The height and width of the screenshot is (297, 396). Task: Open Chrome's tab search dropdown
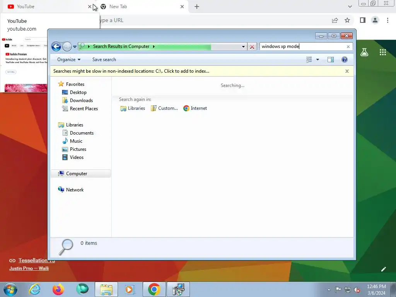click(350, 7)
